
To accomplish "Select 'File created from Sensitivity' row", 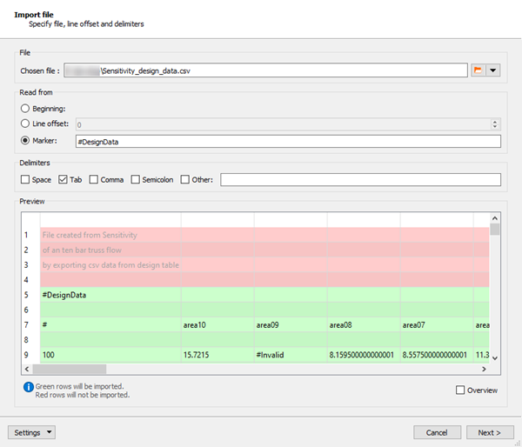I will (x=264, y=235).
